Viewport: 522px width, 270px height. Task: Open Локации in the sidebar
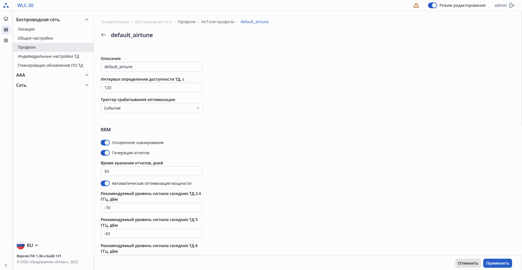click(26, 29)
